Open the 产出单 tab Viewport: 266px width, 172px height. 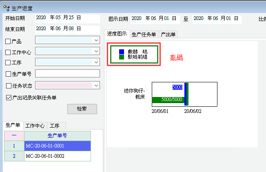tap(168, 35)
